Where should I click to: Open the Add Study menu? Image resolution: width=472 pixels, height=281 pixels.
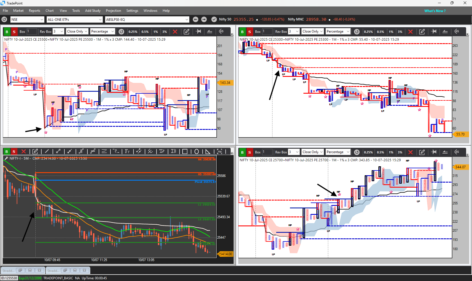93,11
